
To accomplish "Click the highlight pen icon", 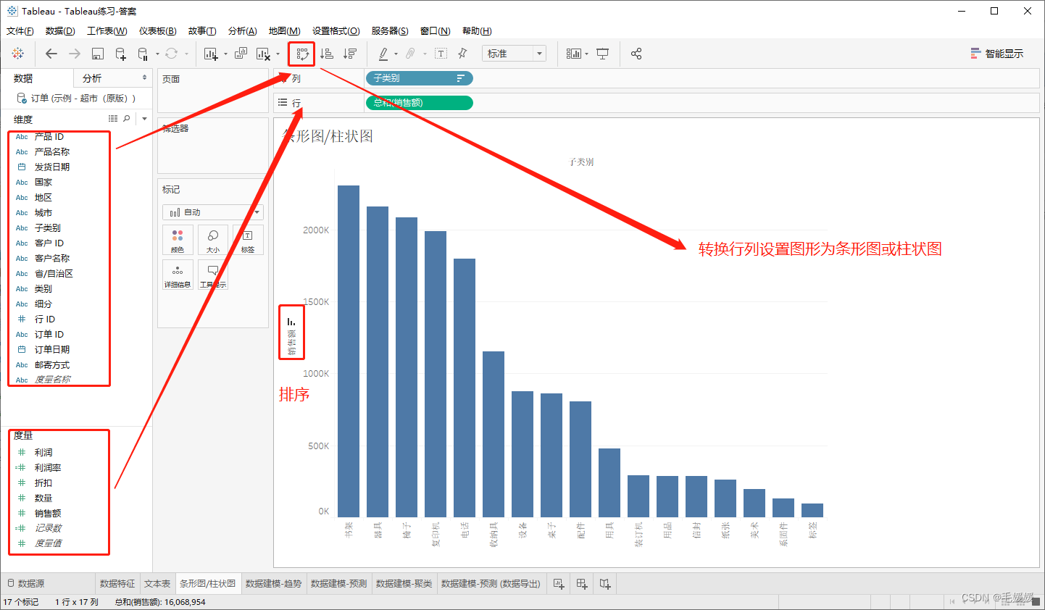I will point(383,54).
